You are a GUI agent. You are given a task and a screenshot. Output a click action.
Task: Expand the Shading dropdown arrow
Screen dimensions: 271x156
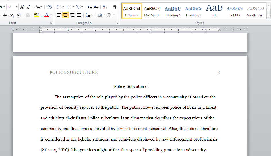[104, 15]
